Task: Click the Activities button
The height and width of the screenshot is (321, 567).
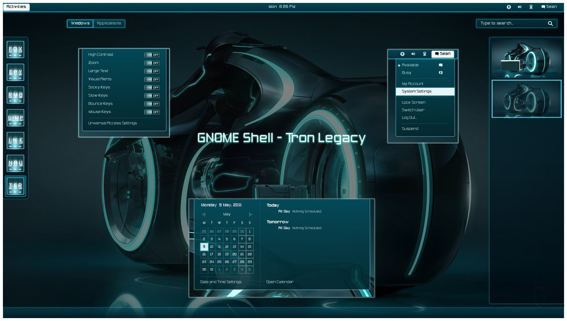Action: pyautogui.click(x=16, y=7)
